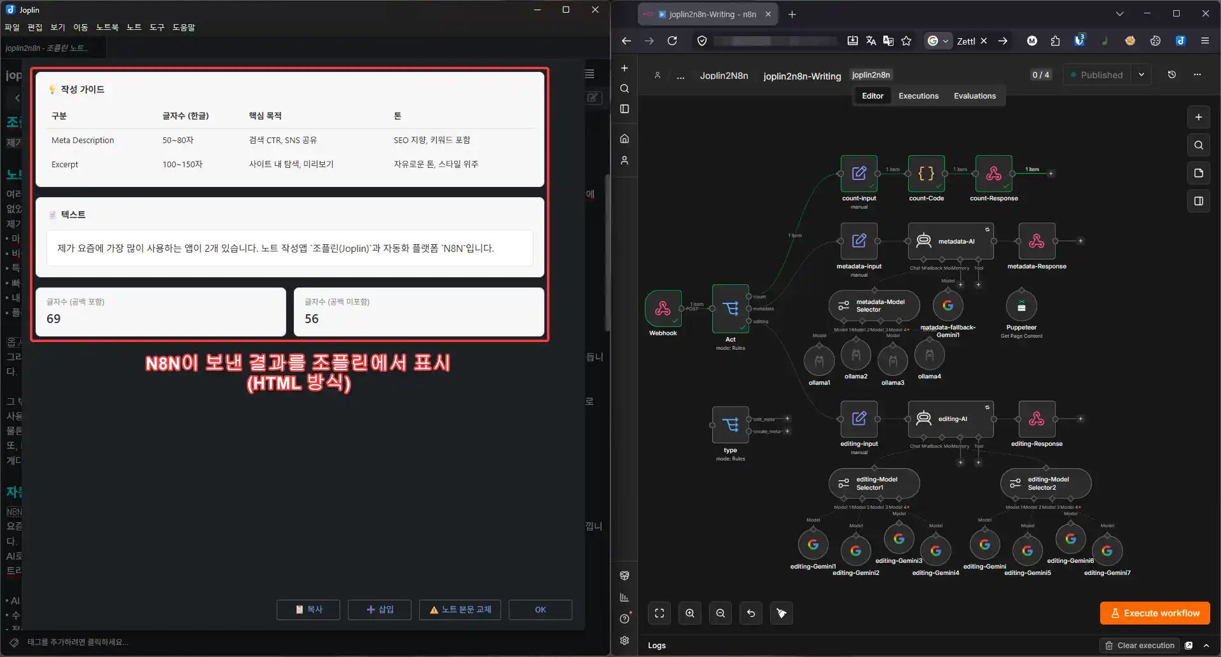Open the n8n workflow more options ellipsis
This screenshot has width=1221, height=657.
point(1197,75)
